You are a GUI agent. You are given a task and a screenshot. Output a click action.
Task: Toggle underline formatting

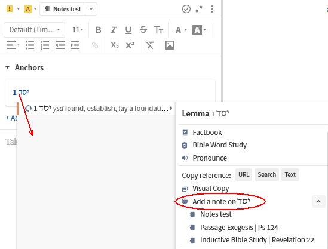tap(128, 30)
